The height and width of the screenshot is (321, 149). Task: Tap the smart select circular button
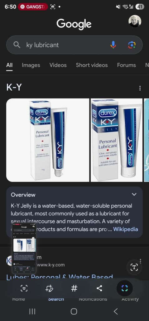tap(125, 288)
